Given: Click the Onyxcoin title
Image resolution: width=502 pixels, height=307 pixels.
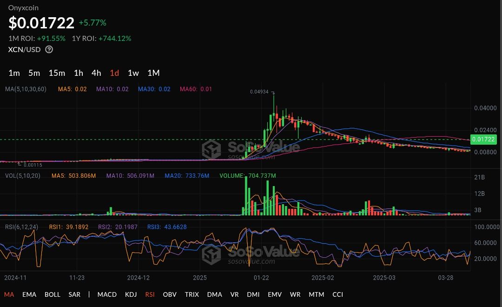Looking at the screenshot, I should pos(23,8).
